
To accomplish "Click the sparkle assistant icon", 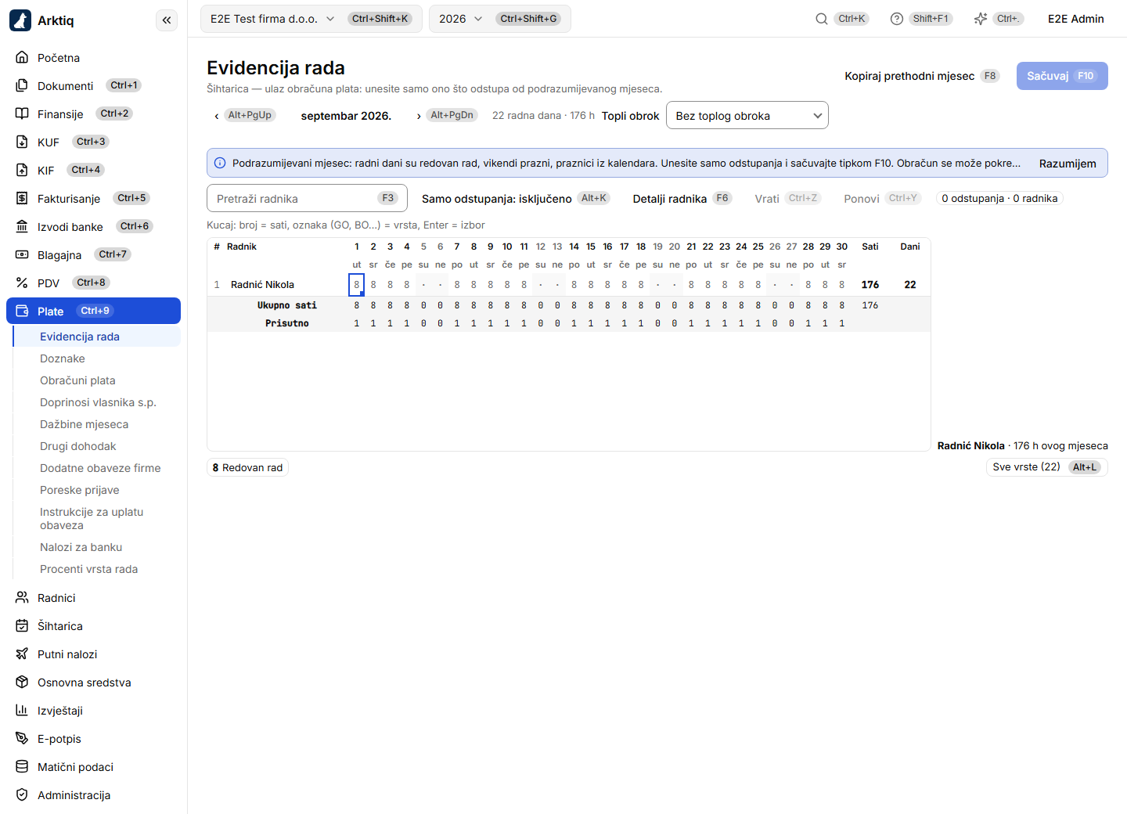I will [980, 19].
